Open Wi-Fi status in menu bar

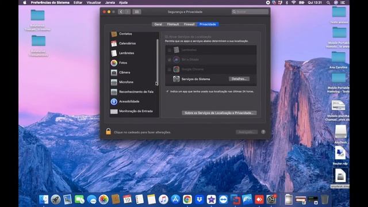click(294, 2)
